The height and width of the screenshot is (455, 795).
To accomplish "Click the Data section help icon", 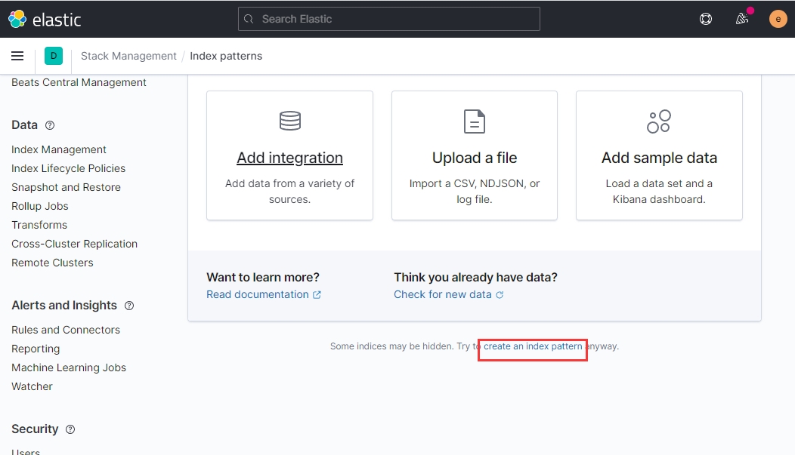I will [x=50, y=125].
